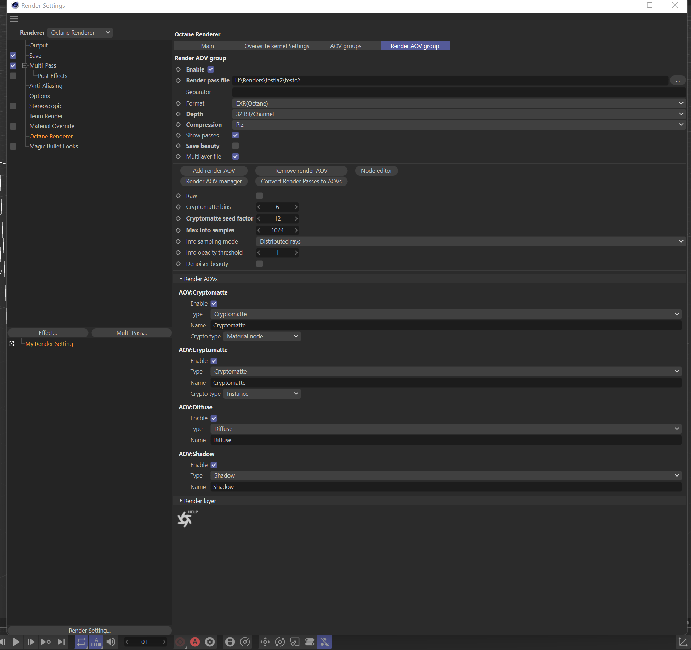Toggle the sound speaker icon
Viewport: 691px width, 650px height.
point(111,642)
